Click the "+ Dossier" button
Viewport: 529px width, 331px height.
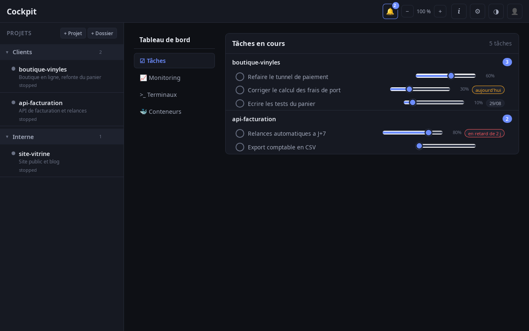[102, 33]
